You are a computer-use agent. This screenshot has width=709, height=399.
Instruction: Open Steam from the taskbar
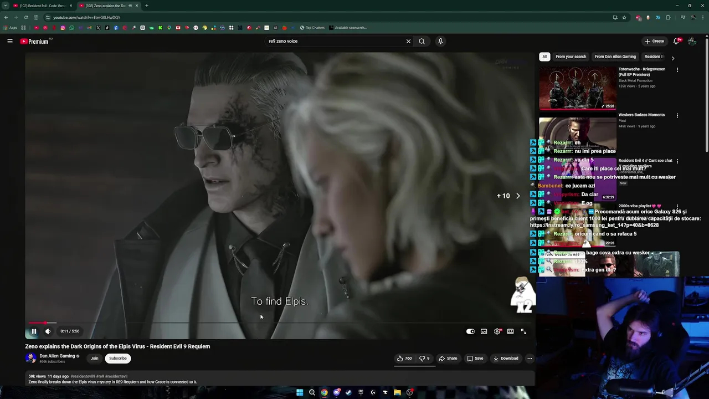pyautogui.click(x=348, y=392)
